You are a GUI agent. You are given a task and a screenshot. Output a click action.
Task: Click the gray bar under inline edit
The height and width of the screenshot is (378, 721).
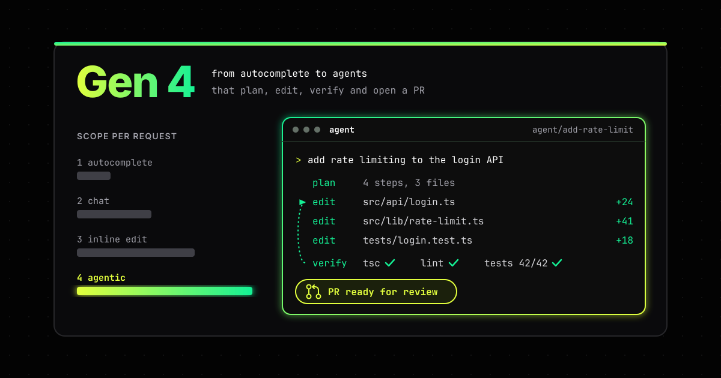click(x=136, y=253)
